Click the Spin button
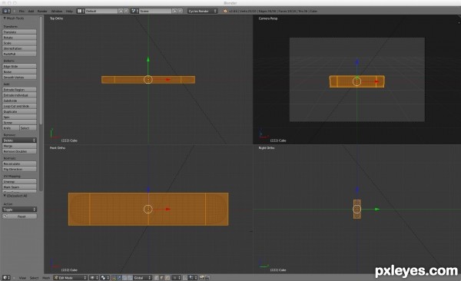461x281 pixels. click(x=19, y=117)
